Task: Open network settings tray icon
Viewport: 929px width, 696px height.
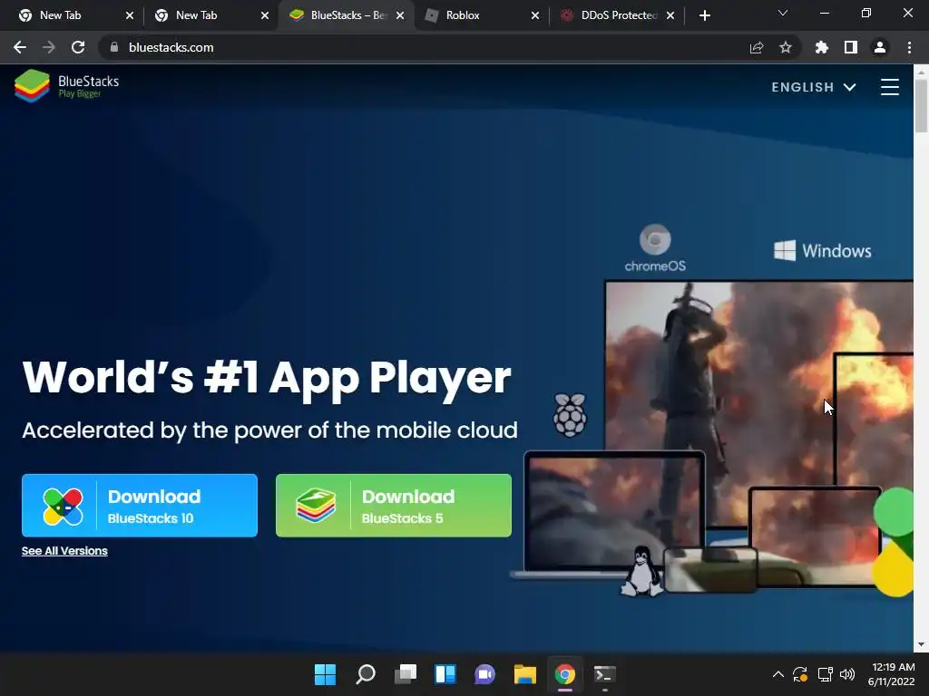Action: (824, 674)
